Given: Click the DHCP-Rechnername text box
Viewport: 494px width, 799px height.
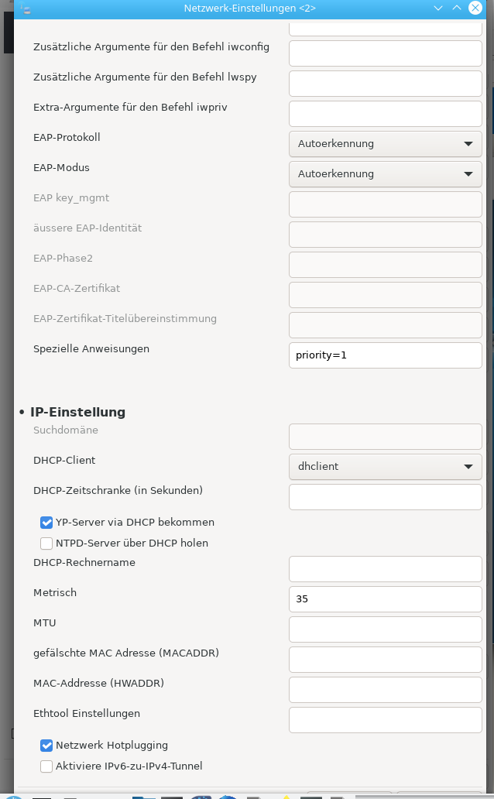Looking at the screenshot, I should coord(386,569).
